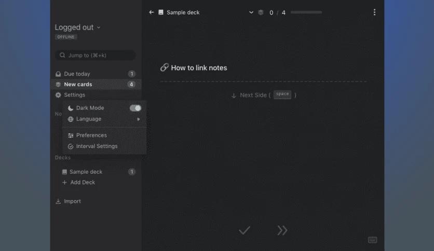Click the Jump to search field
The width and height of the screenshot is (434, 251).
click(x=96, y=55)
